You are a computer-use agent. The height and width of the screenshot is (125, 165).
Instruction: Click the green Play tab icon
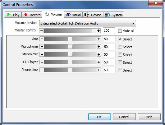(9, 15)
